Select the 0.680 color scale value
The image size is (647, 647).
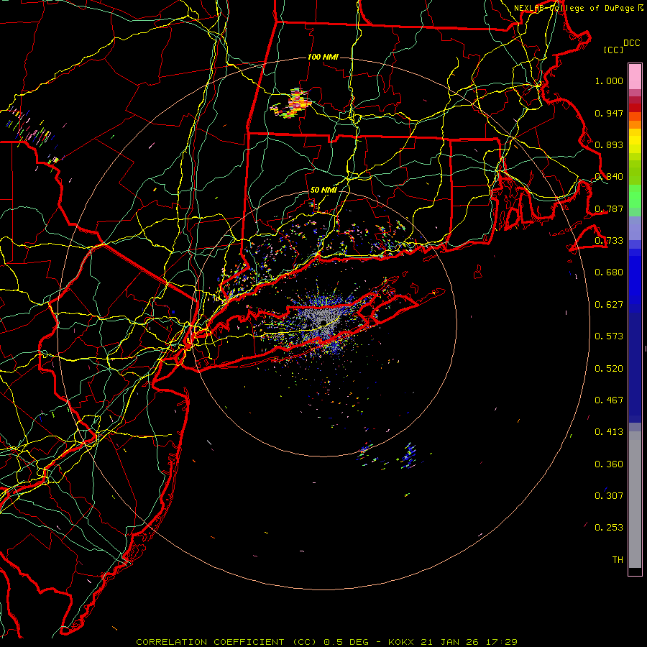click(x=609, y=272)
